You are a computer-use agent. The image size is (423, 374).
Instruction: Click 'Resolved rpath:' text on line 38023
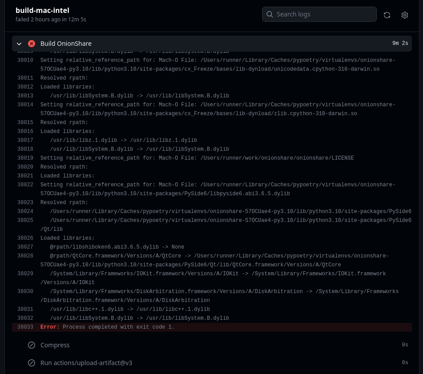pyautogui.click(x=64, y=202)
